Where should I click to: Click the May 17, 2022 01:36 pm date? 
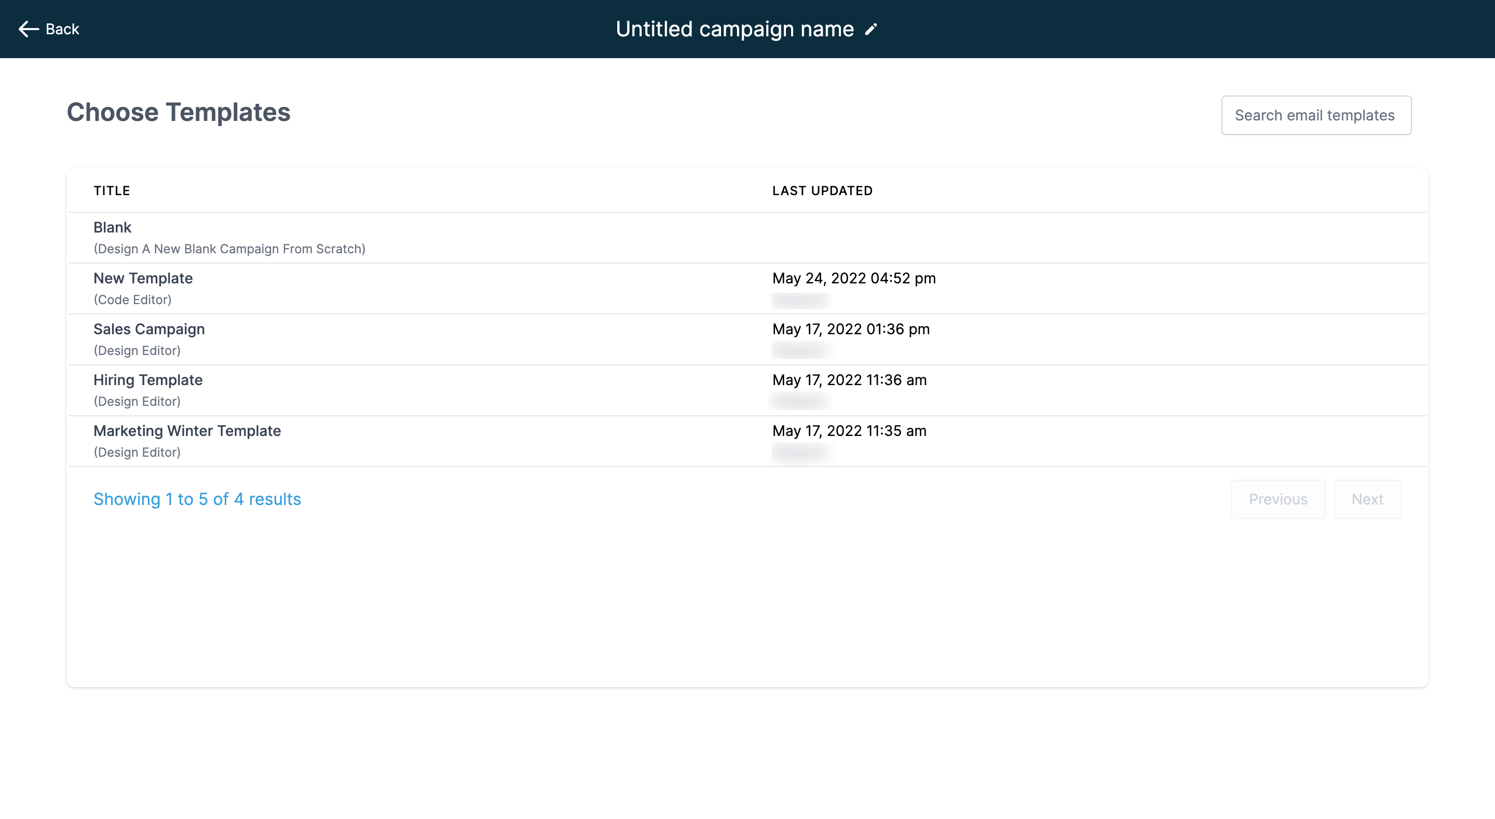coord(850,329)
